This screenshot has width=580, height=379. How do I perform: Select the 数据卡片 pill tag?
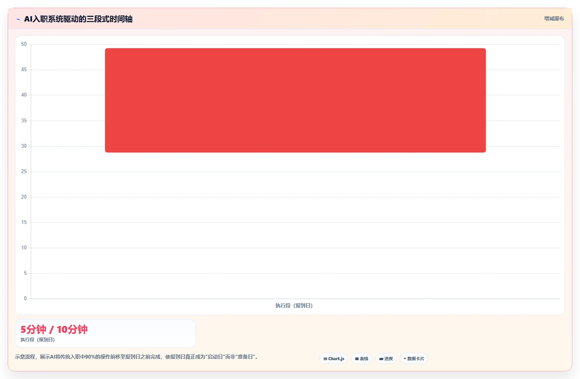414,359
